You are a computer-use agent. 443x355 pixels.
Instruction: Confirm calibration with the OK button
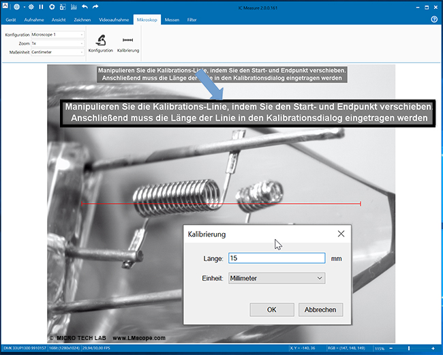click(x=272, y=309)
